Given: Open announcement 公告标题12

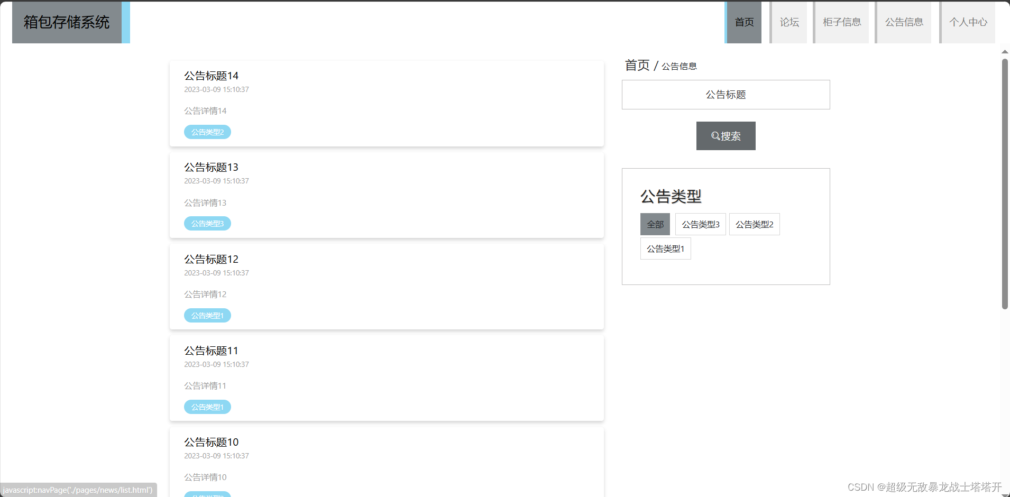Looking at the screenshot, I should click(x=211, y=259).
